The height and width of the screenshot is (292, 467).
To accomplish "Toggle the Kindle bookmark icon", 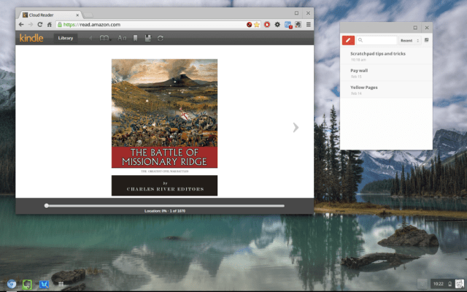I will [x=135, y=38].
